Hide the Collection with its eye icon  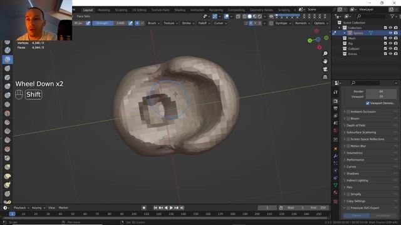click(390, 27)
